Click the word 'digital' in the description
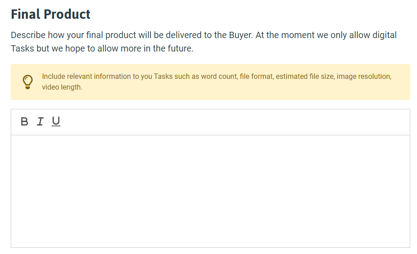Image resolution: width=417 pixels, height=254 pixels. [x=384, y=35]
